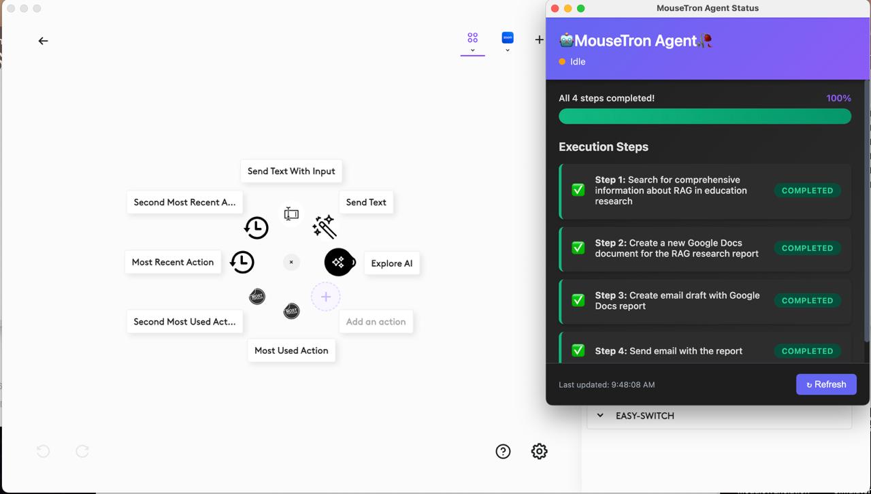871x494 pixels.
Task: Click the Second Most Used Action label
Action: (184, 322)
